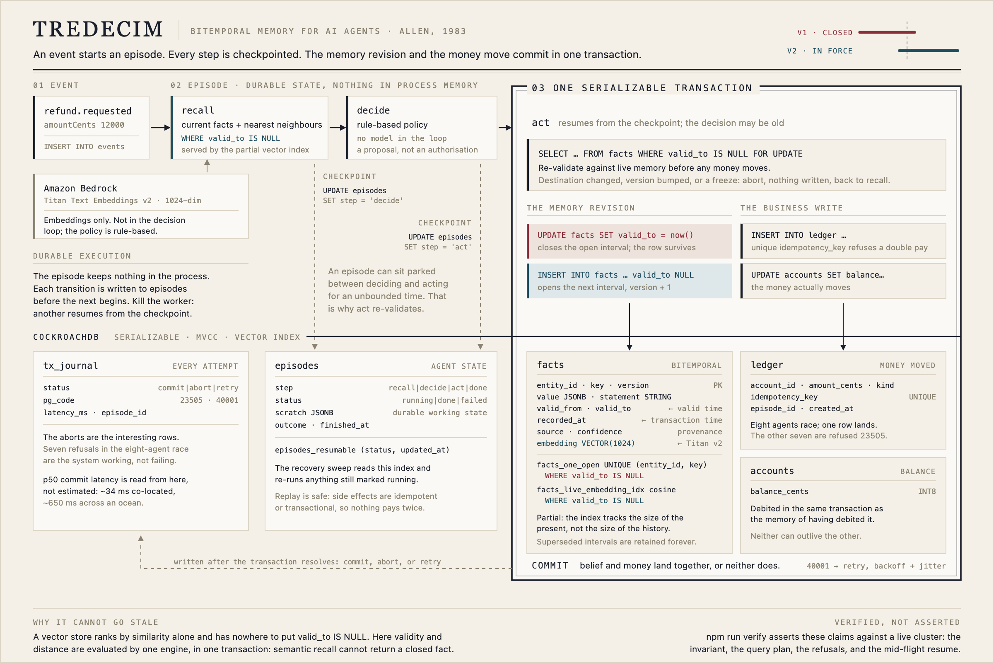
Task: Click the Amazon Bedrock embeddings card
Action: click(141, 206)
